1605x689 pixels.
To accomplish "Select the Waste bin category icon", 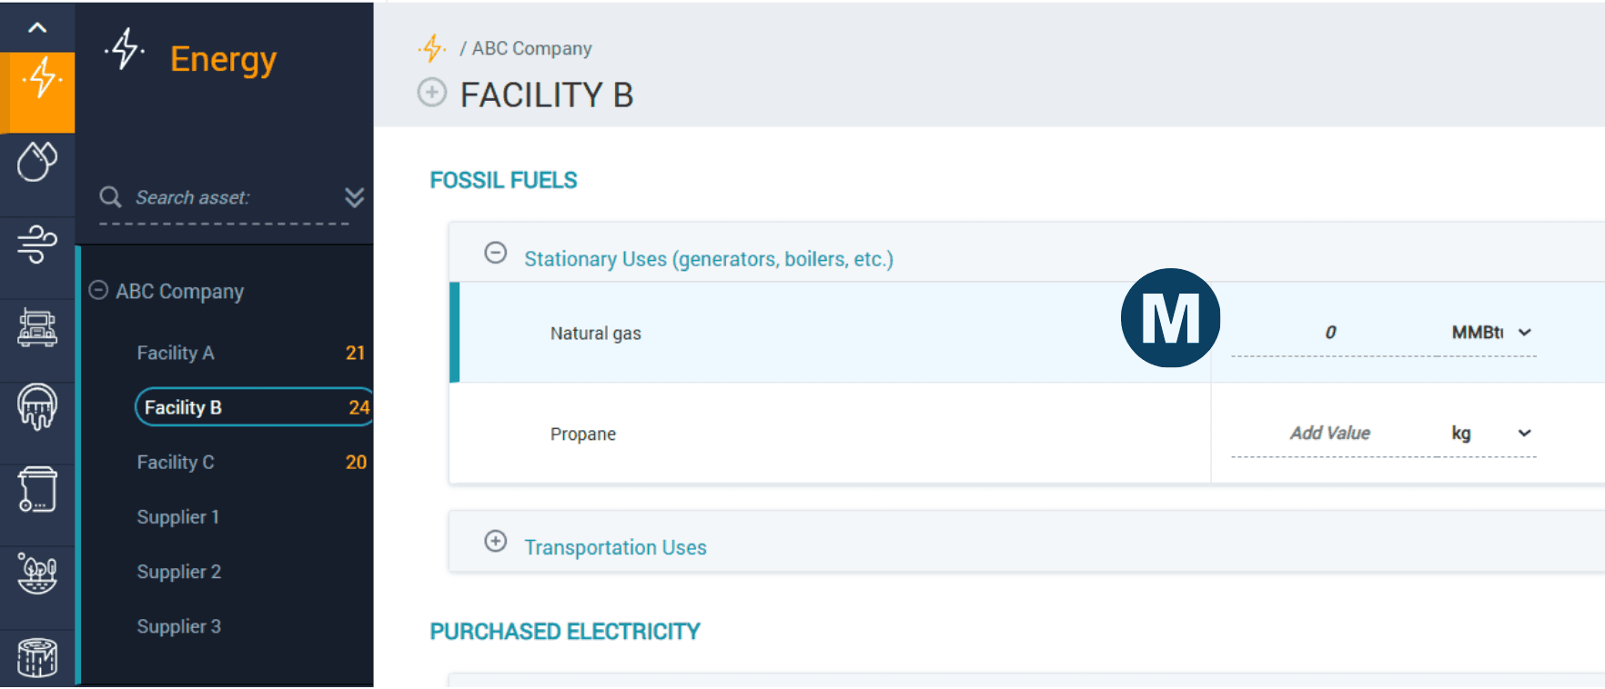I will click(x=37, y=491).
